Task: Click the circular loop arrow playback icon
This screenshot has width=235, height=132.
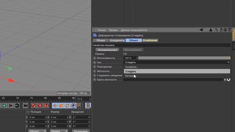Action: click(x=17, y=106)
